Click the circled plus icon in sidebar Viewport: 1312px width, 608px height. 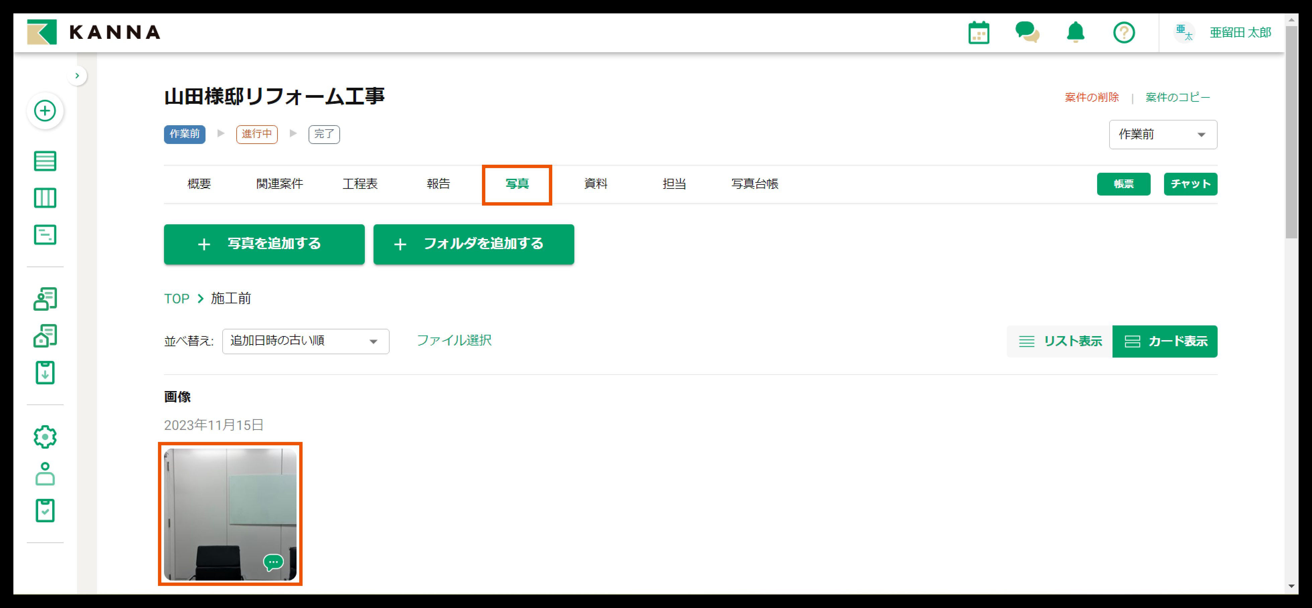click(x=45, y=110)
